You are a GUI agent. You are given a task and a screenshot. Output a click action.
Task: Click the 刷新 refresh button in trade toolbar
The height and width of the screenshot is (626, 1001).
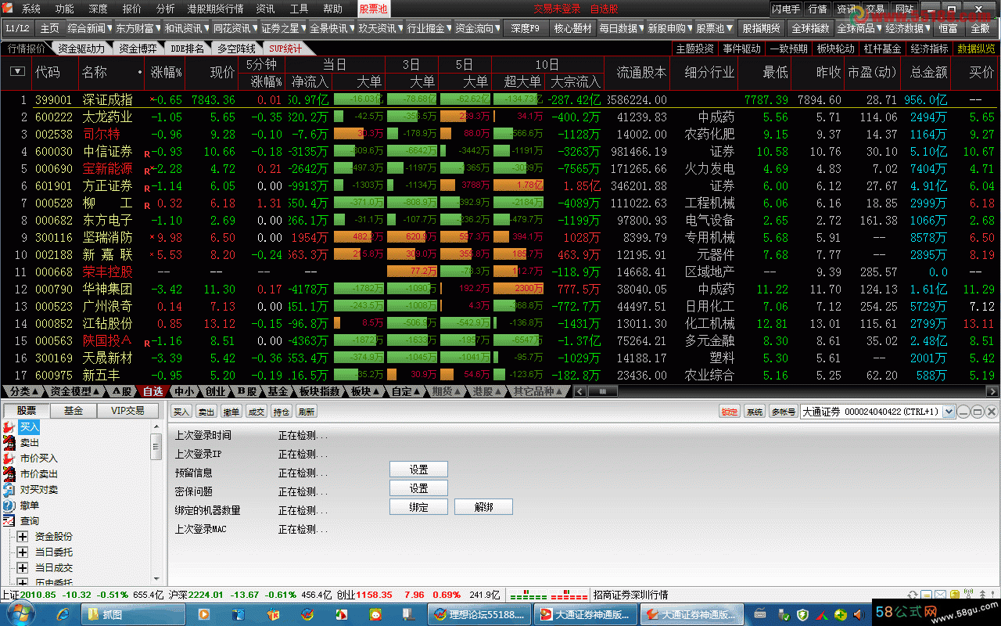click(307, 412)
